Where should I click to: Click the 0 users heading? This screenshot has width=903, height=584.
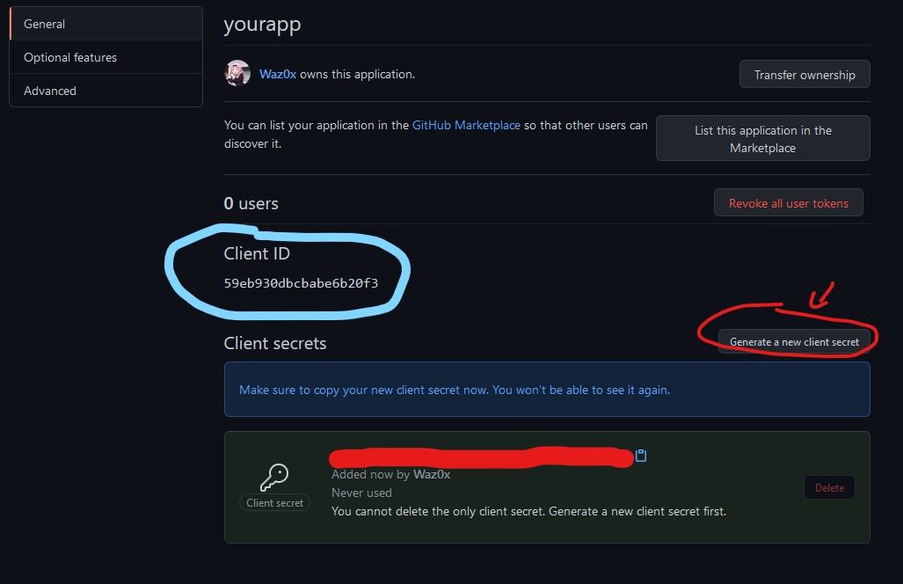[x=251, y=203]
